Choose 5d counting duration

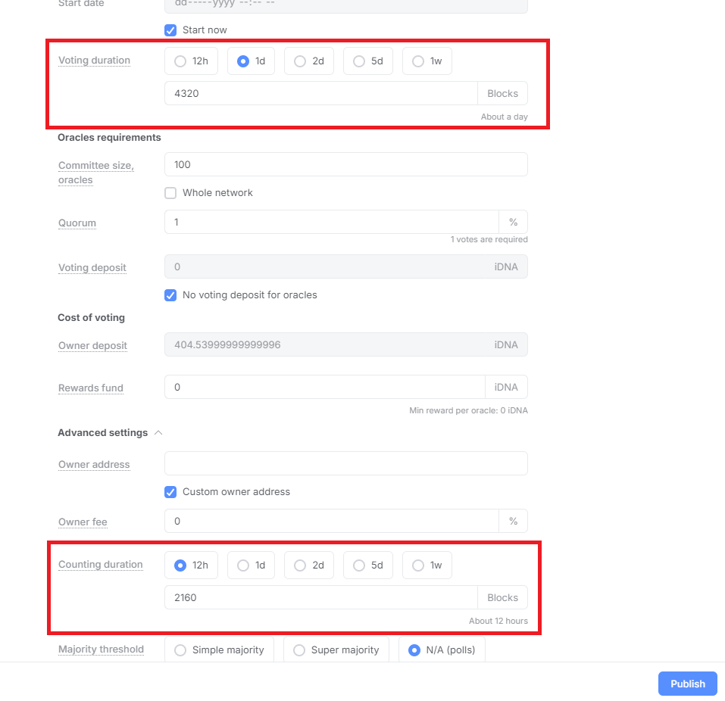[358, 565]
